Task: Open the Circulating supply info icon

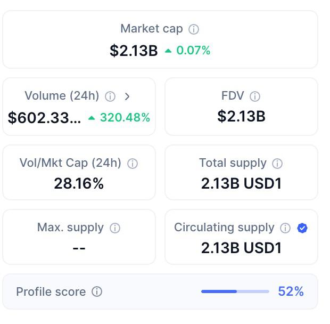Action: coord(285,228)
